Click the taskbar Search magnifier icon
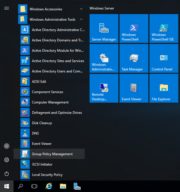 coord(20,186)
